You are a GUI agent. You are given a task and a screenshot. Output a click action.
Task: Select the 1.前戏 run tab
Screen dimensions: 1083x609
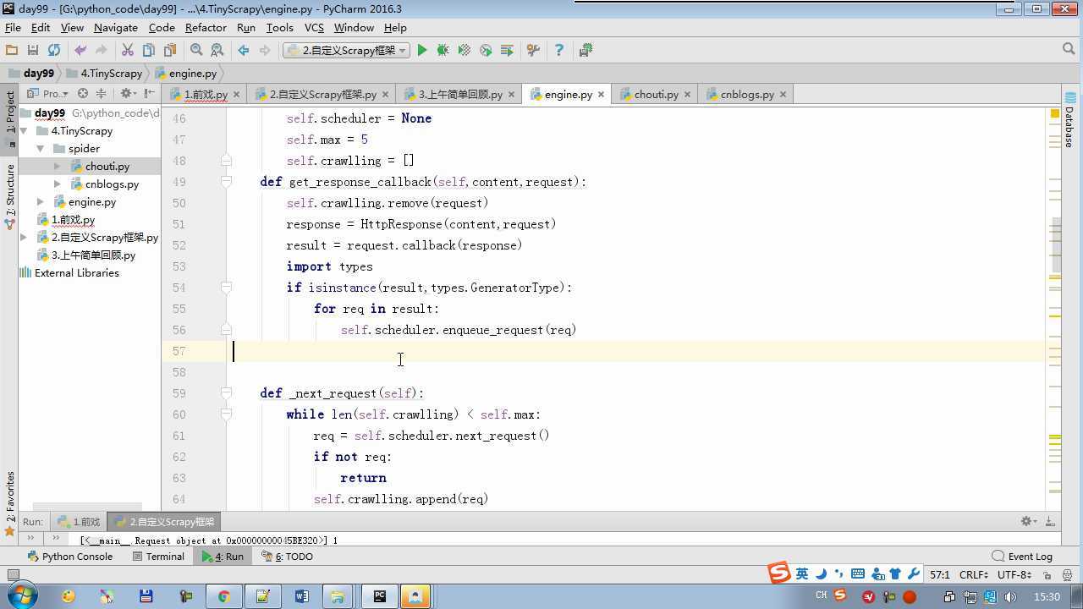coord(79,522)
